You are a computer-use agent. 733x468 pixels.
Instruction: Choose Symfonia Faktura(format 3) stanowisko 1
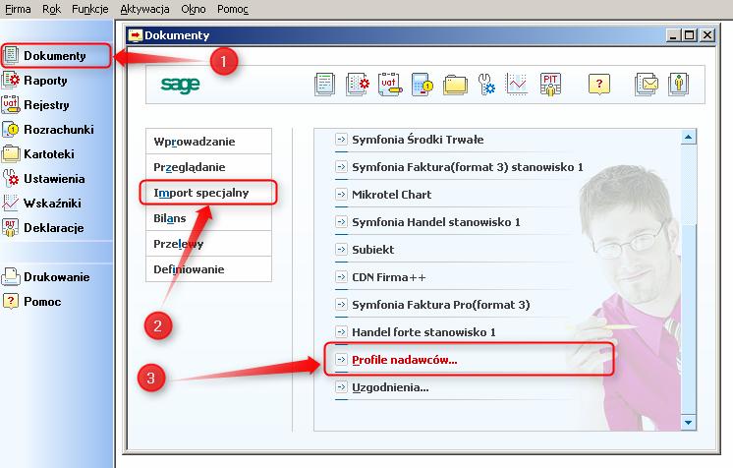click(x=467, y=167)
